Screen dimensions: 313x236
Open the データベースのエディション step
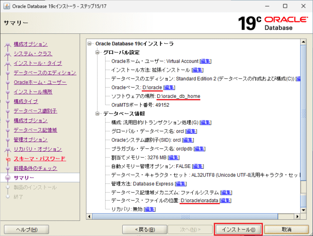(45, 73)
